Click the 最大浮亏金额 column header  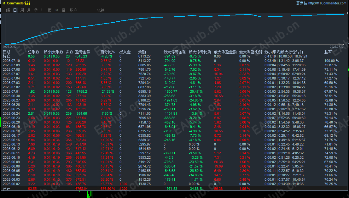pos(175,52)
